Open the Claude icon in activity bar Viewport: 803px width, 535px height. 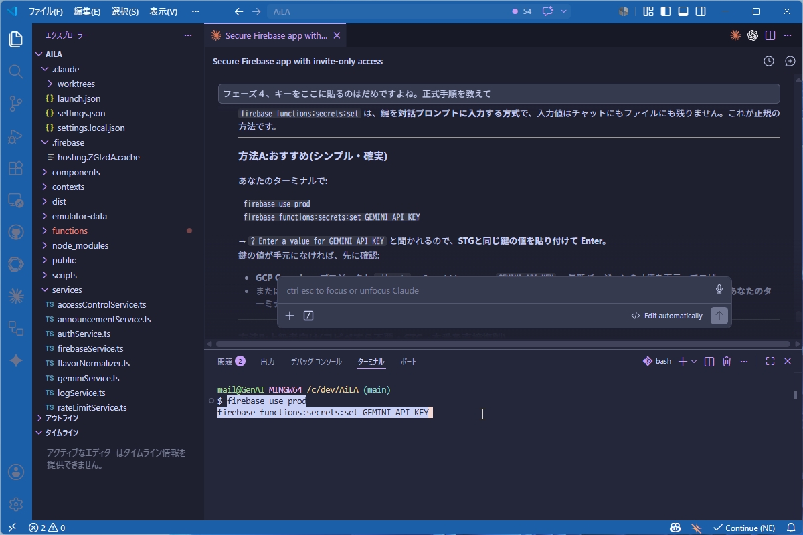[x=16, y=296]
